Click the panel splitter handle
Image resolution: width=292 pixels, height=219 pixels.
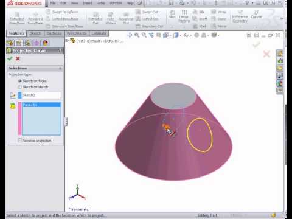click(x=66, y=122)
